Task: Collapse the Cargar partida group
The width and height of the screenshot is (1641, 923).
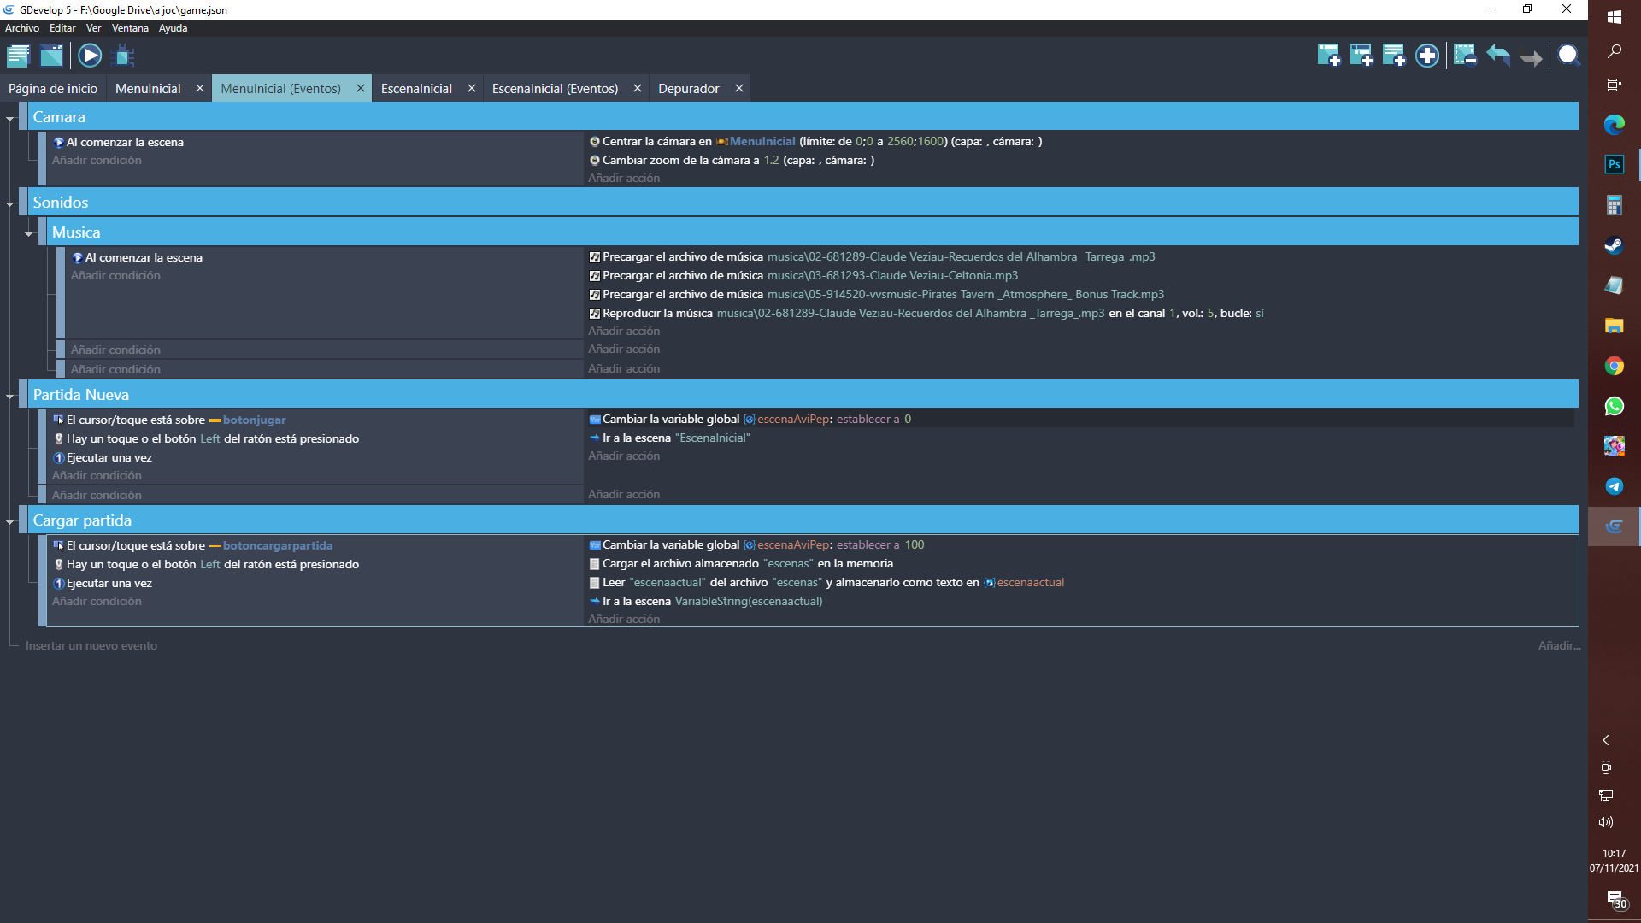Action: 10,521
